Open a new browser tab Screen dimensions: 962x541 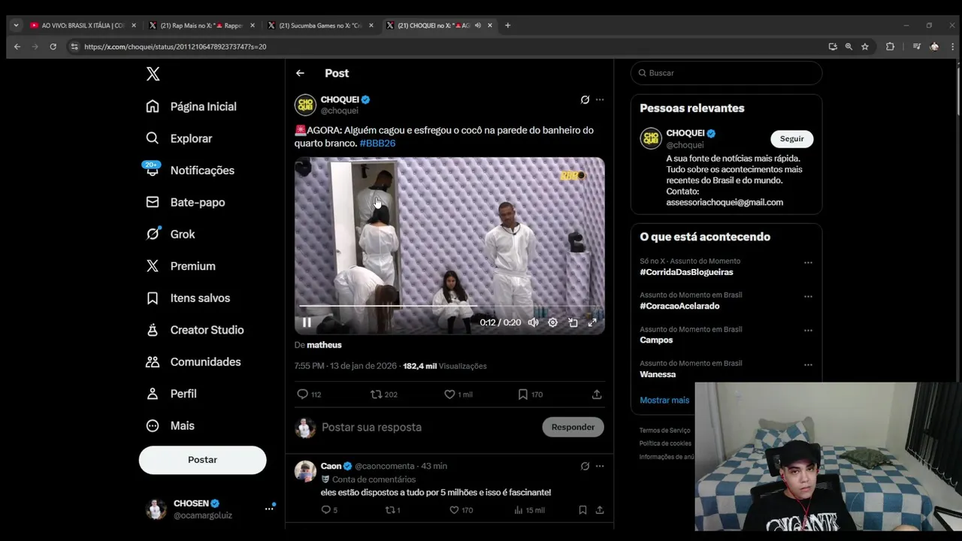(507, 26)
